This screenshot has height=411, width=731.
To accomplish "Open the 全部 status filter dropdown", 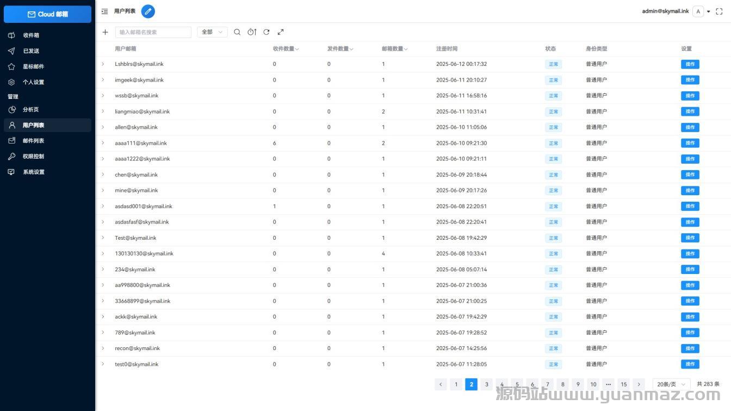I will point(212,32).
